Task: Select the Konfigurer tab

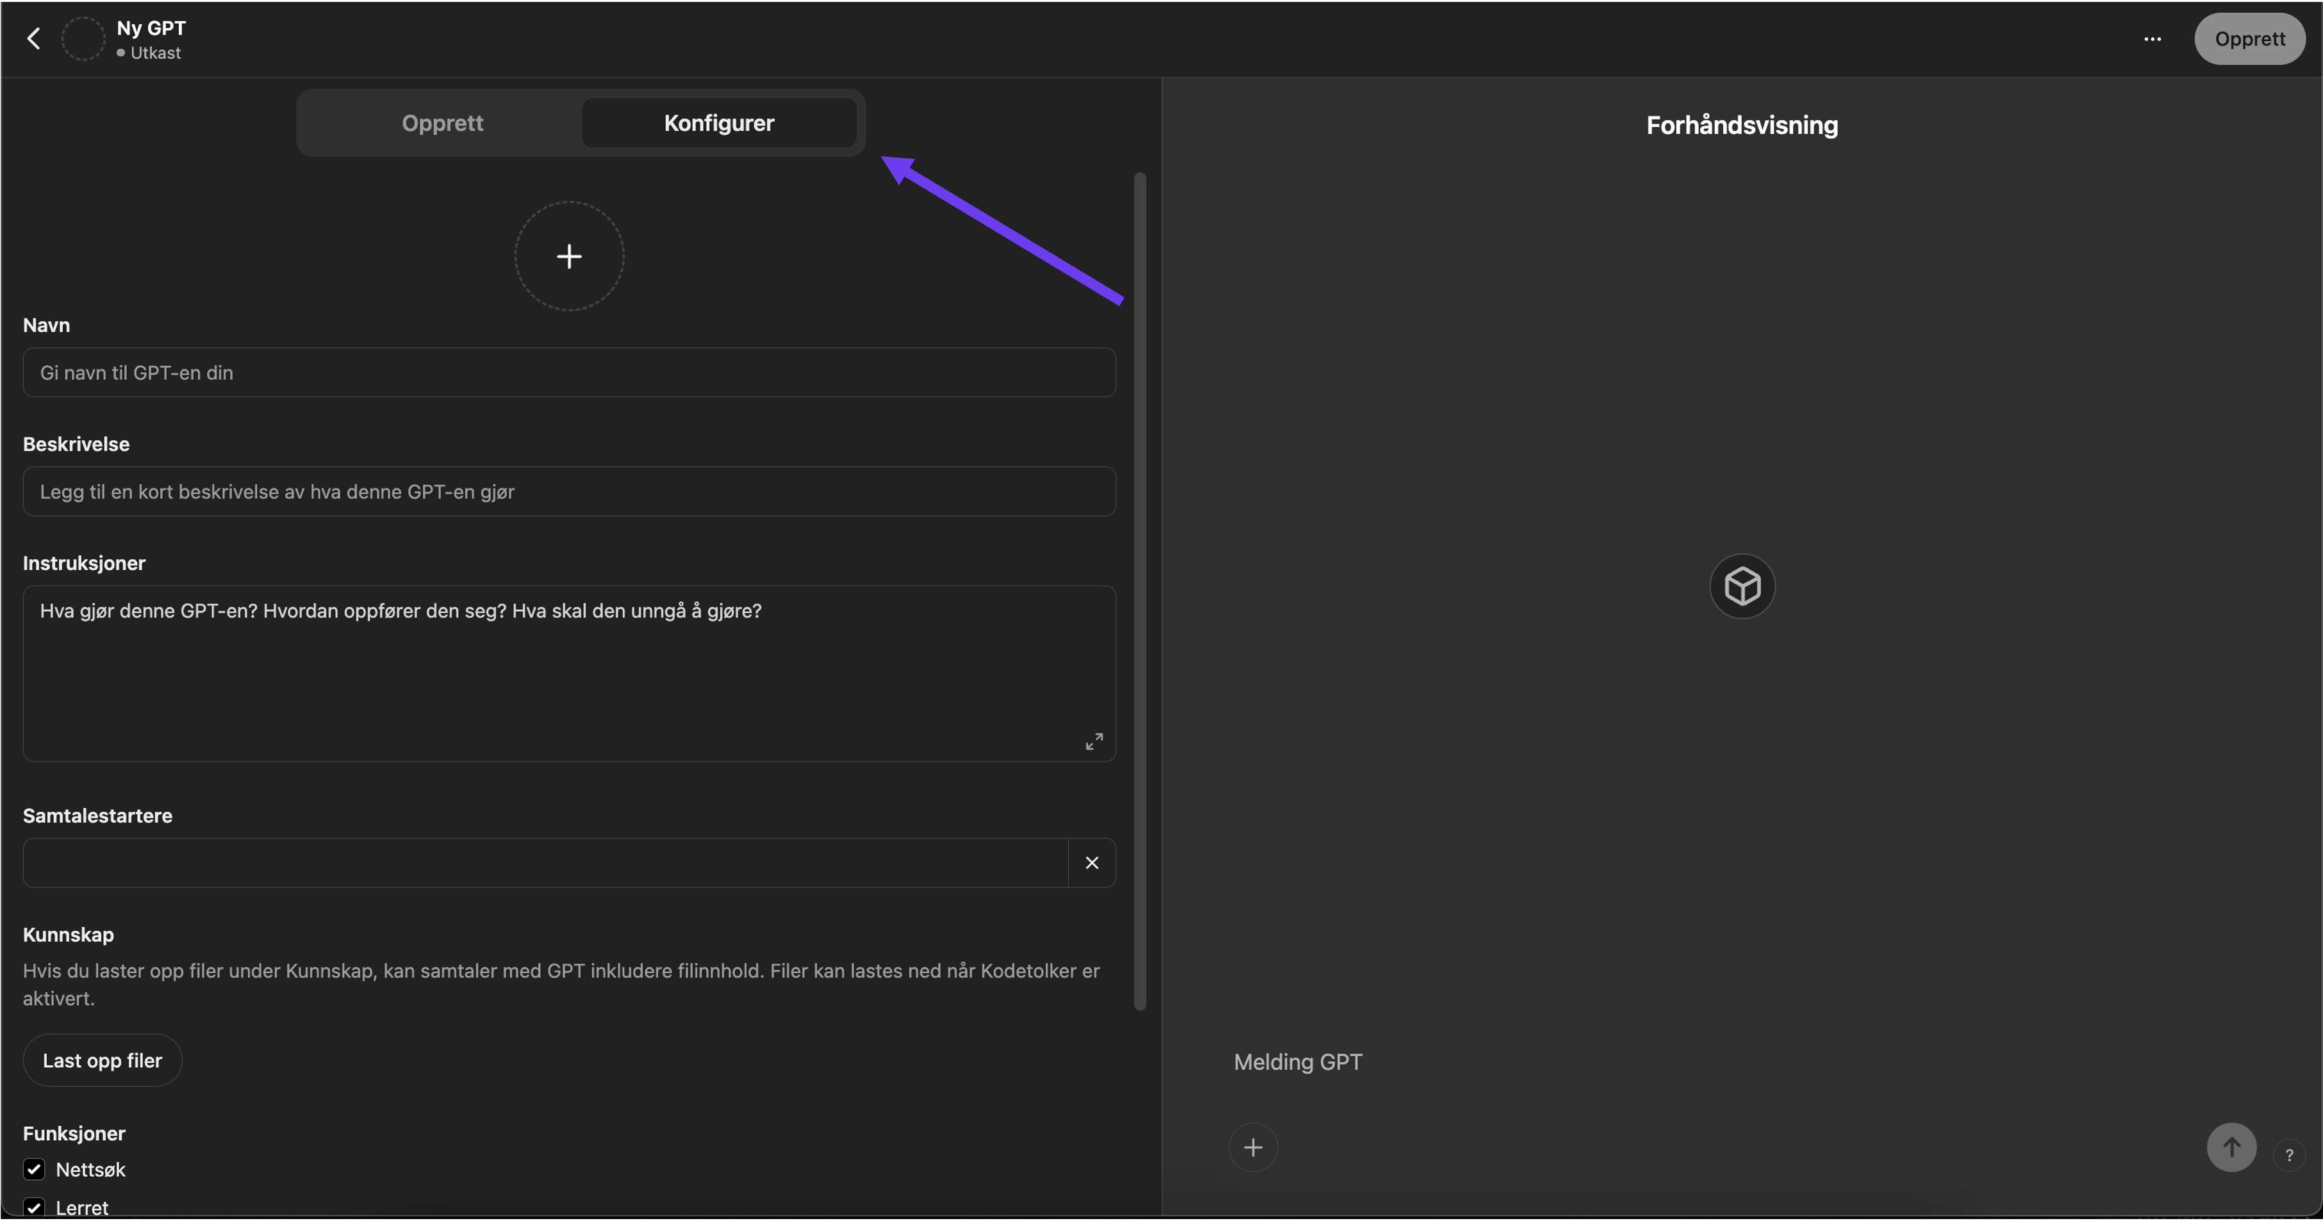Action: (x=719, y=122)
